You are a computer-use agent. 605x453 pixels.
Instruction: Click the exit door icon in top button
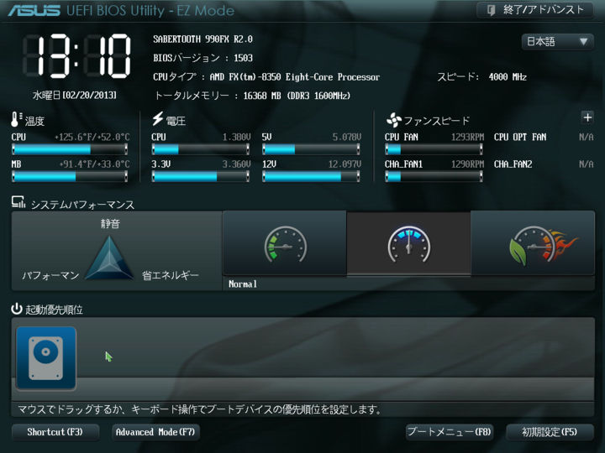pyautogui.click(x=492, y=10)
